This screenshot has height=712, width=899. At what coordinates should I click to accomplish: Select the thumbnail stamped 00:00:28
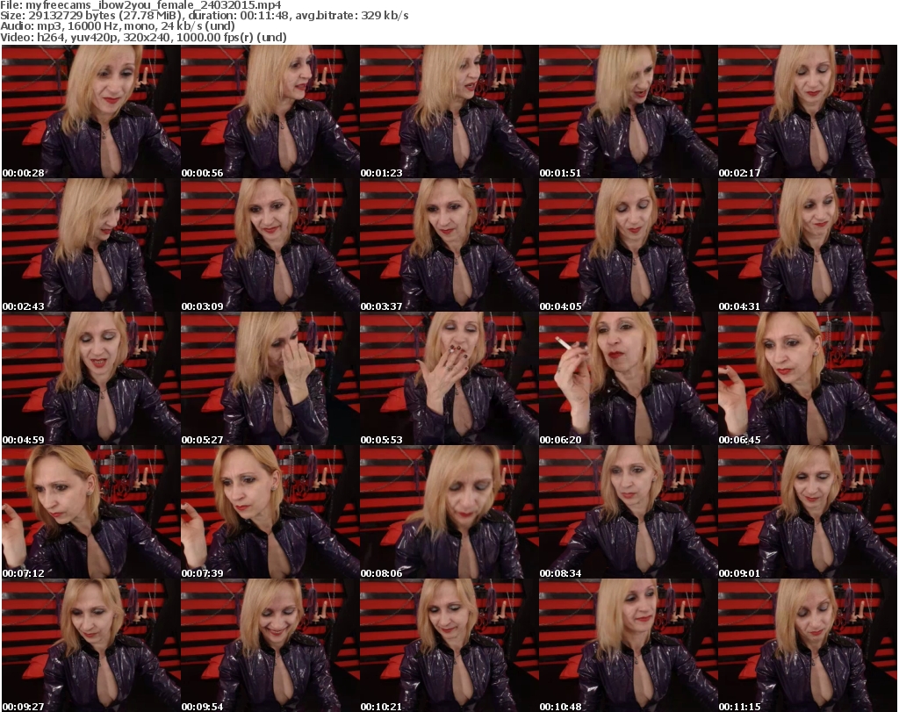coord(90,111)
